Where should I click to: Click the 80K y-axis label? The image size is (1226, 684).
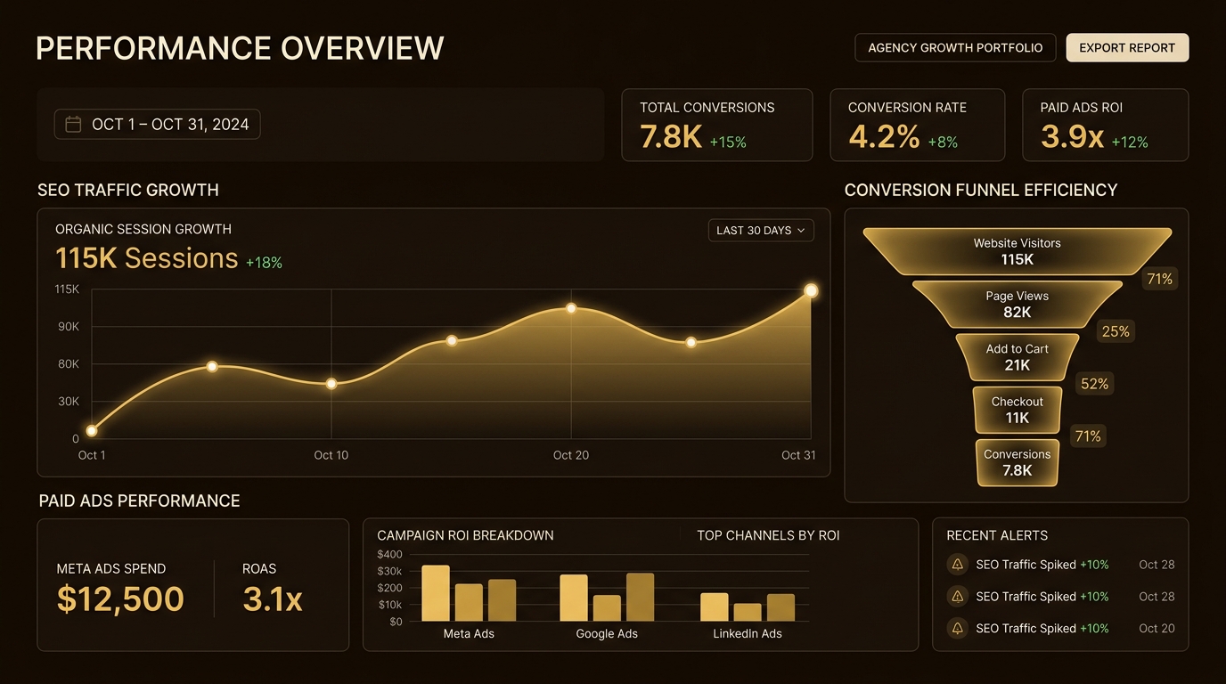tap(69, 364)
